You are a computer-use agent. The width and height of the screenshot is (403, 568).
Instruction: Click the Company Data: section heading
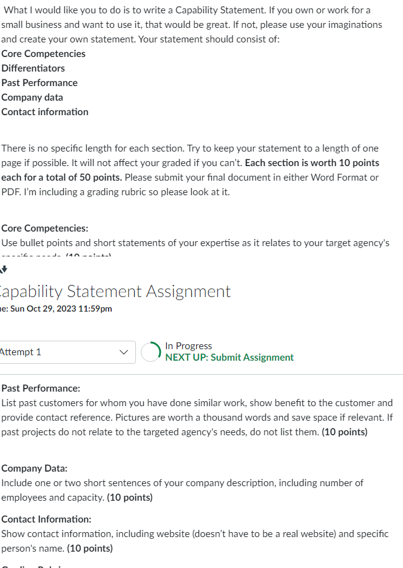click(x=35, y=469)
